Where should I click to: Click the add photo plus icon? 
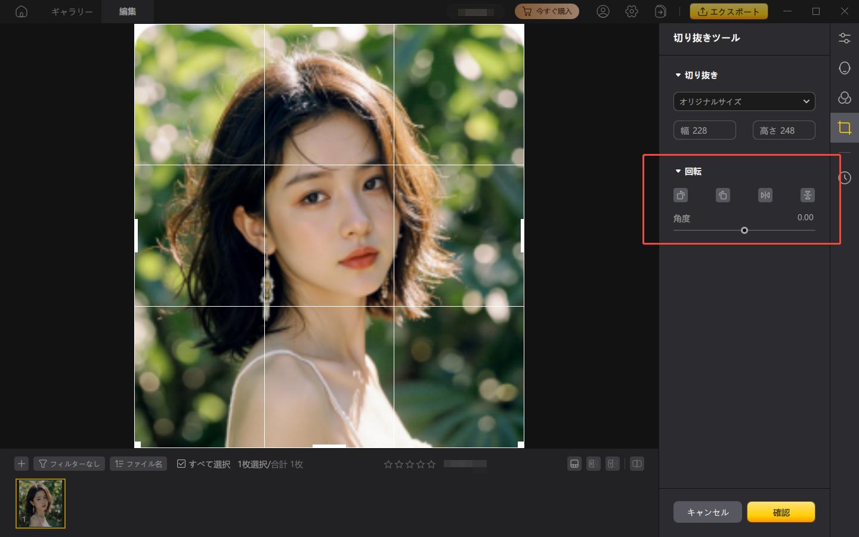point(21,464)
